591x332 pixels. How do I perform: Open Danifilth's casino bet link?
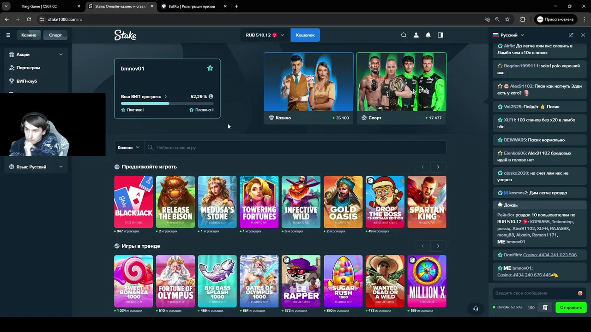pos(550,255)
